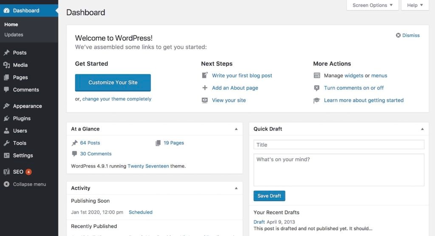Select the Comments speech bubble icon in sidebar
Image resolution: width=435 pixels, height=236 pixels.
[6, 90]
